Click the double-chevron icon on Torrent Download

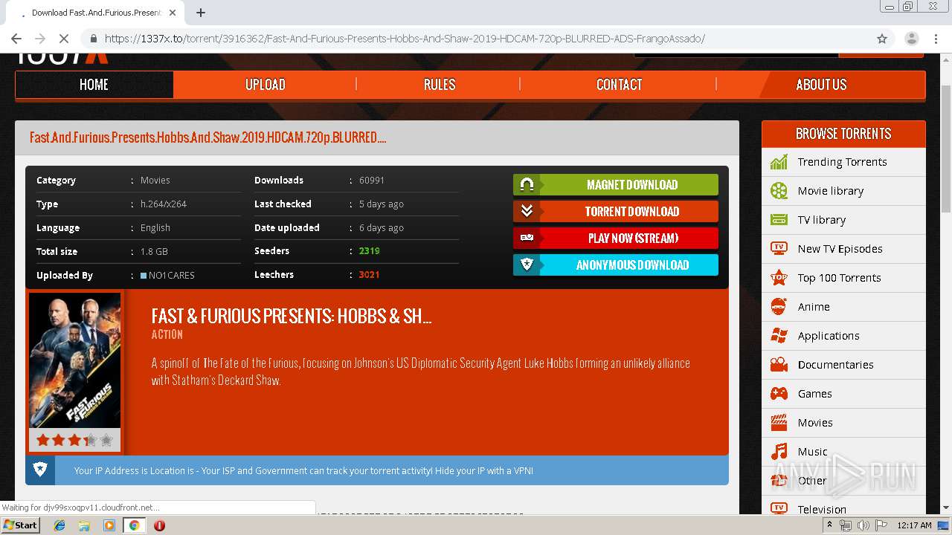527,211
